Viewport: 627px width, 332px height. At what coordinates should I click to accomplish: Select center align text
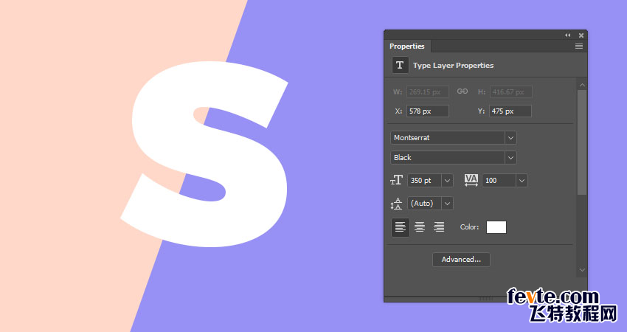click(420, 227)
